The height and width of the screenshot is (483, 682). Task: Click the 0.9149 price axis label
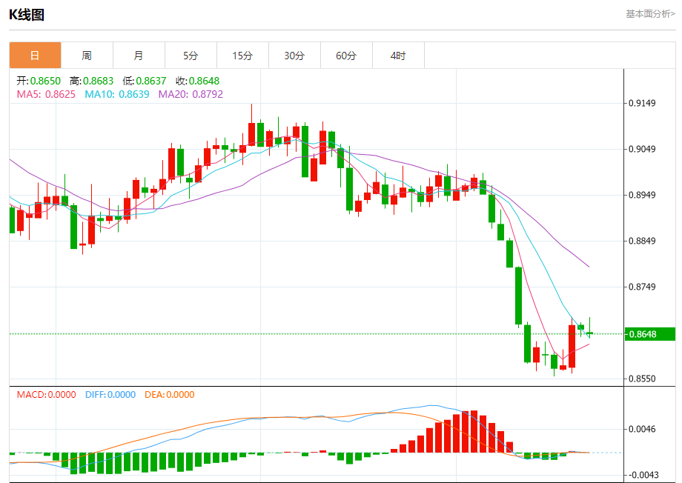point(643,103)
